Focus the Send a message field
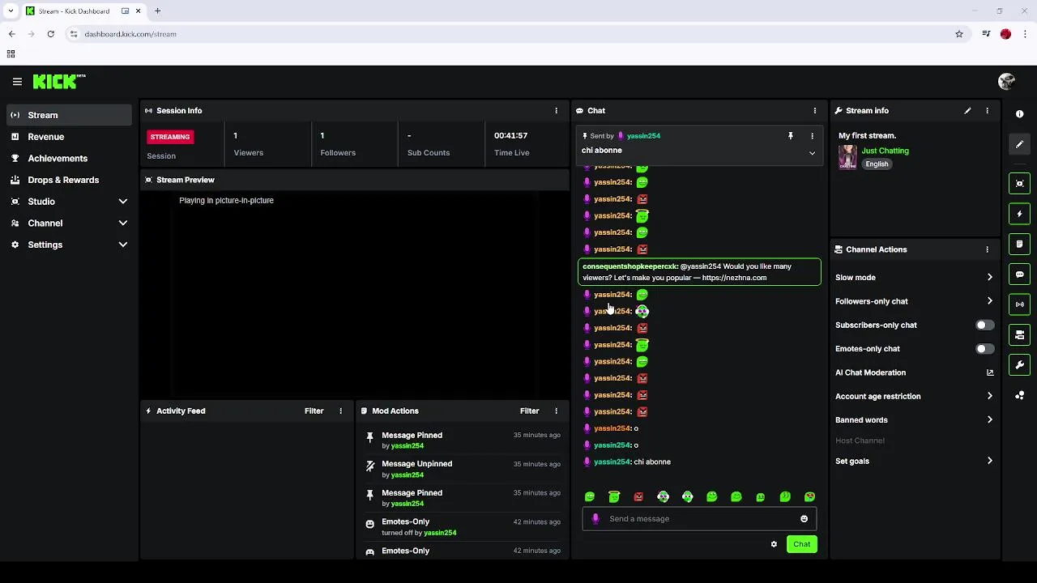The height and width of the screenshot is (583, 1037). (701, 519)
